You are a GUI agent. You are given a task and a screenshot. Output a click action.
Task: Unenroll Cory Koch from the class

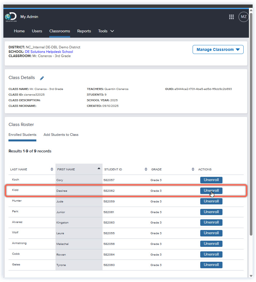click(211, 180)
